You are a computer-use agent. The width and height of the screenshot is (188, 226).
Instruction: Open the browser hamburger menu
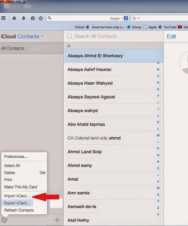3,18
